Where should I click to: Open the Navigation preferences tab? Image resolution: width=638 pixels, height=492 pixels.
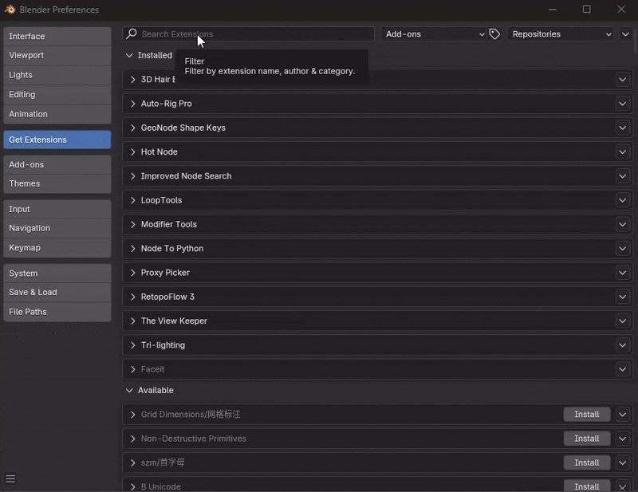click(x=57, y=228)
